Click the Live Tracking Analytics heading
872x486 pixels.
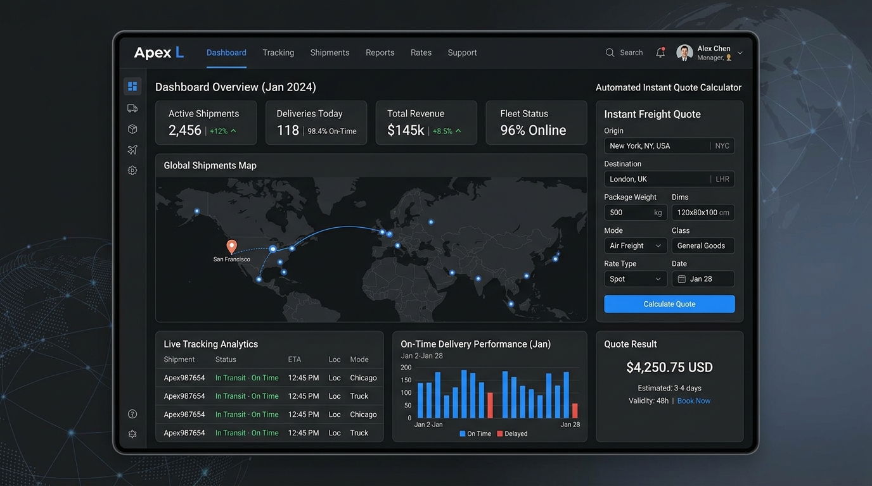[x=211, y=344]
